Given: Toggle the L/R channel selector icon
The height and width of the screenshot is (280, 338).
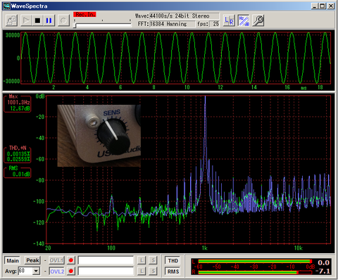Looking at the screenshot, I should click(x=229, y=20).
